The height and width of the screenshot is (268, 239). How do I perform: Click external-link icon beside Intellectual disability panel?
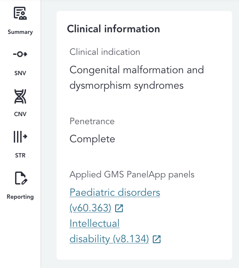tap(156, 239)
